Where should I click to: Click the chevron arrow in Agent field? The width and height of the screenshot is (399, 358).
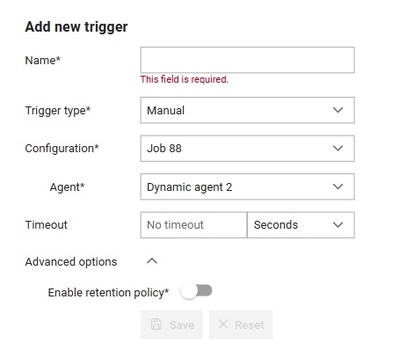coord(337,186)
